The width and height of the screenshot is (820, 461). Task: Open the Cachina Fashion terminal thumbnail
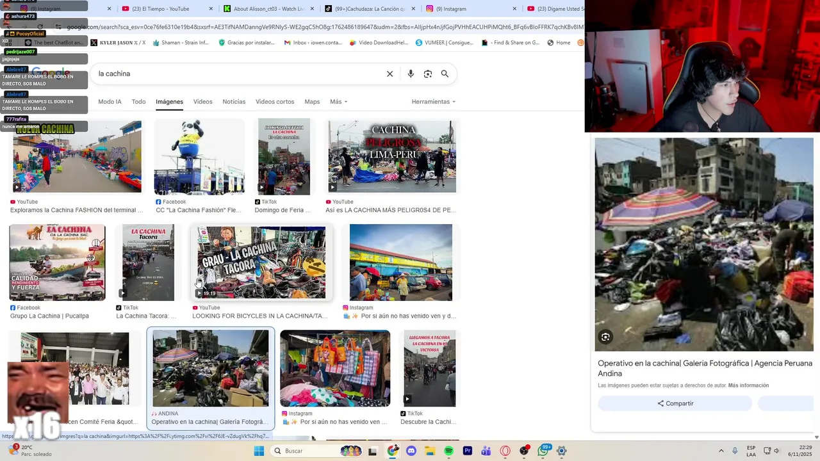(x=77, y=157)
